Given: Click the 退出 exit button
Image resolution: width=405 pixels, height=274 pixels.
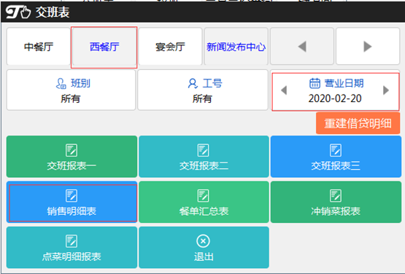Looking at the screenshot, I should (x=204, y=248).
